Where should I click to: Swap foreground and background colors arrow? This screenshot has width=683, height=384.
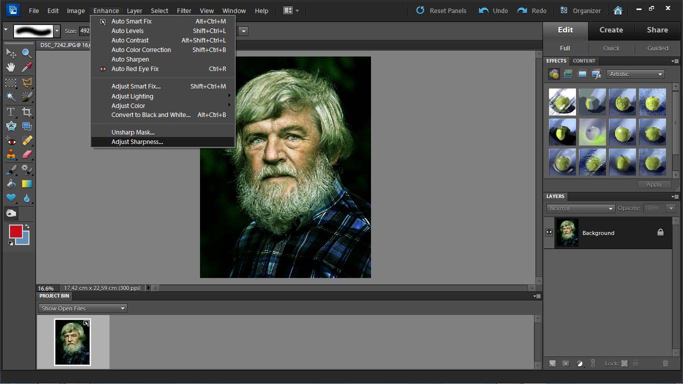pyautogui.click(x=27, y=226)
